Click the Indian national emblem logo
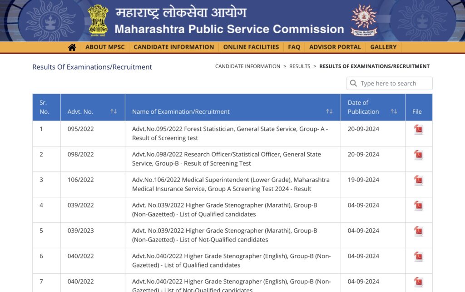Viewport: 465px width, 292px height. coord(98,20)
